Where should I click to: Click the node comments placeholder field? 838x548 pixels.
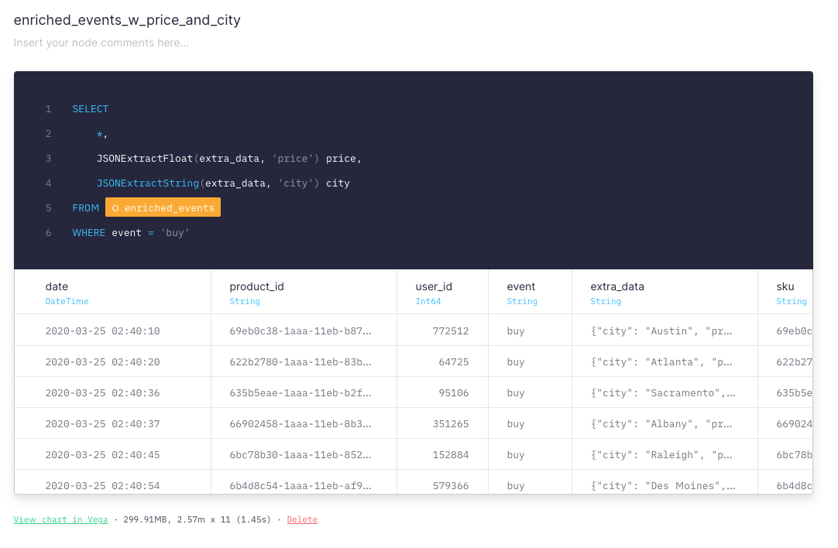point(101,43)
